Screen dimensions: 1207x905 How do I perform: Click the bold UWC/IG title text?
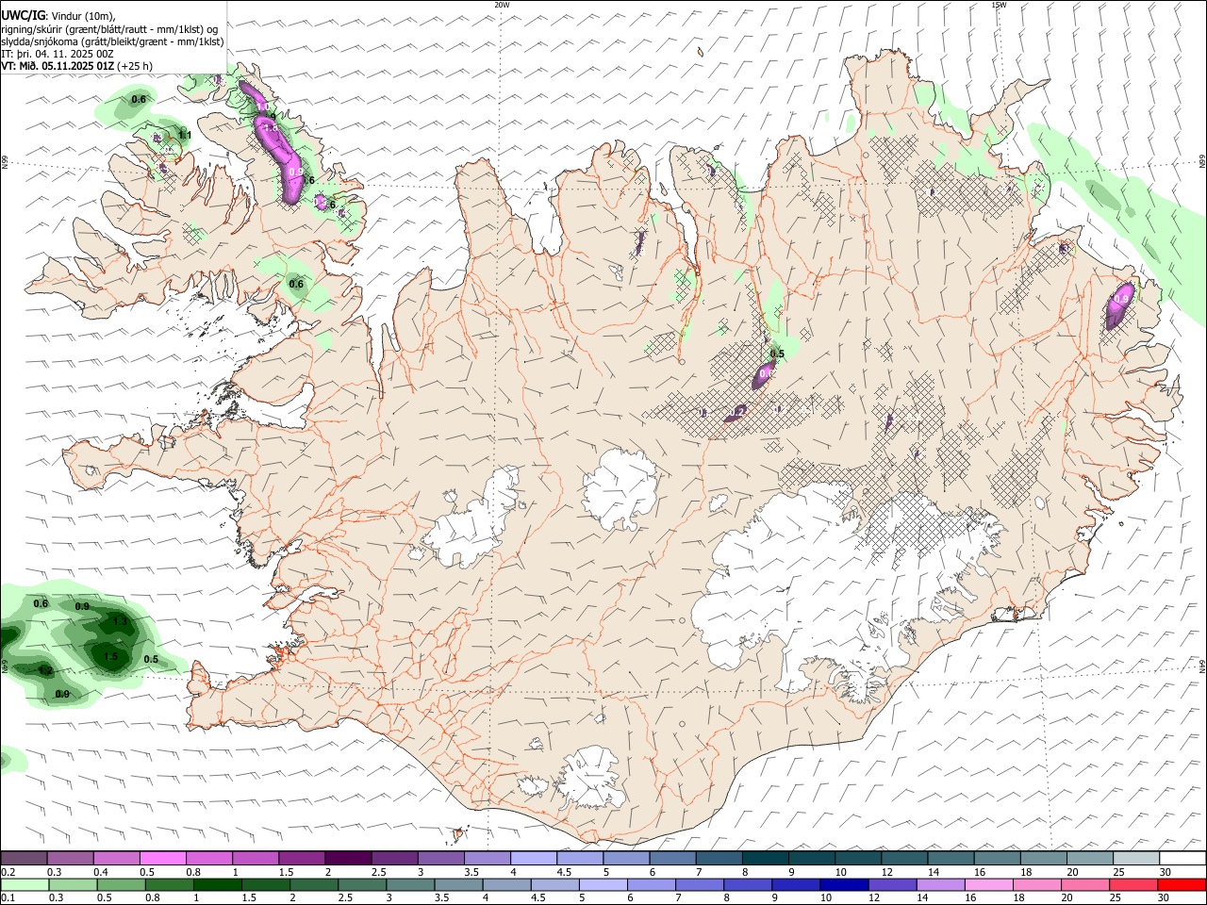coord(23,16)
